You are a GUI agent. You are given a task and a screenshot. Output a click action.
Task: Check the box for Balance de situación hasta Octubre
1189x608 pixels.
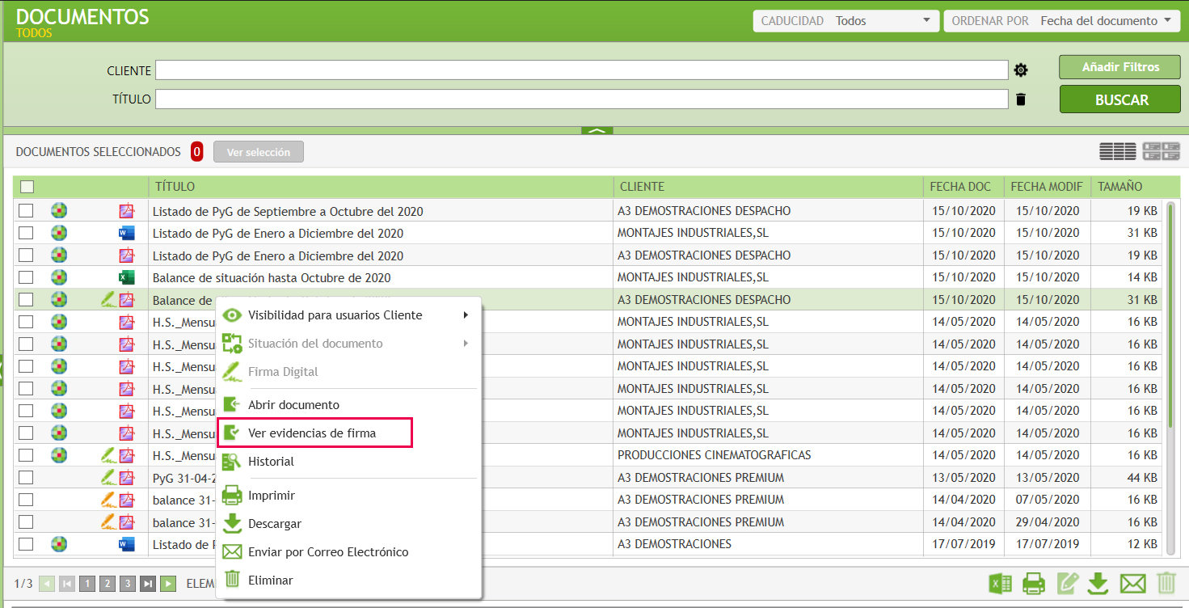click(x=26, y=277)
